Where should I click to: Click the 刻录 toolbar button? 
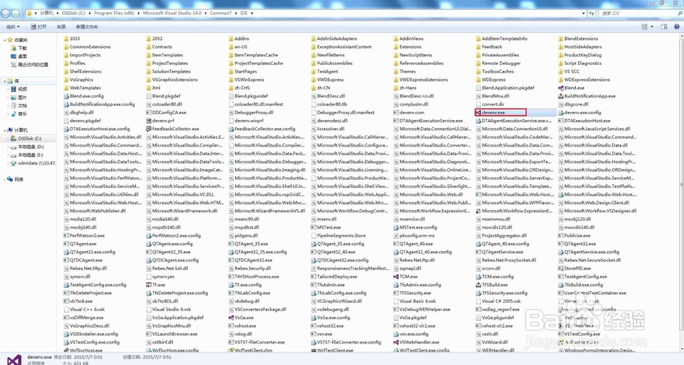point(62,27)
